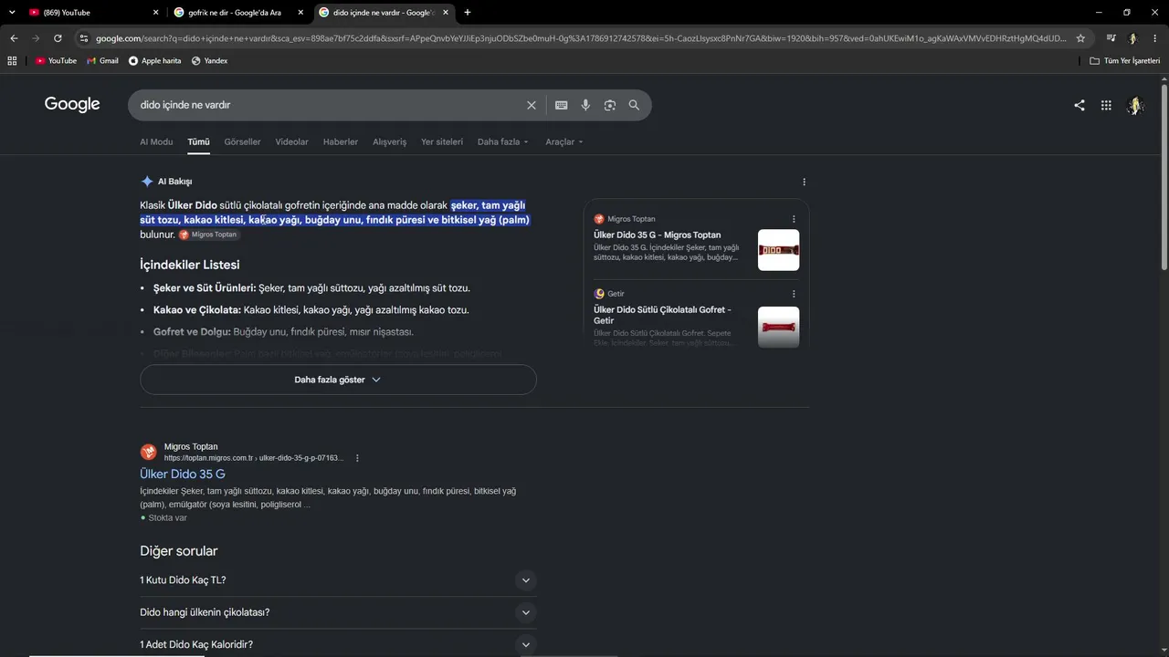Viewport: 1169px width, 657px height.
Task: Open options for the Getir source card
Action: (x=794, y=294)
